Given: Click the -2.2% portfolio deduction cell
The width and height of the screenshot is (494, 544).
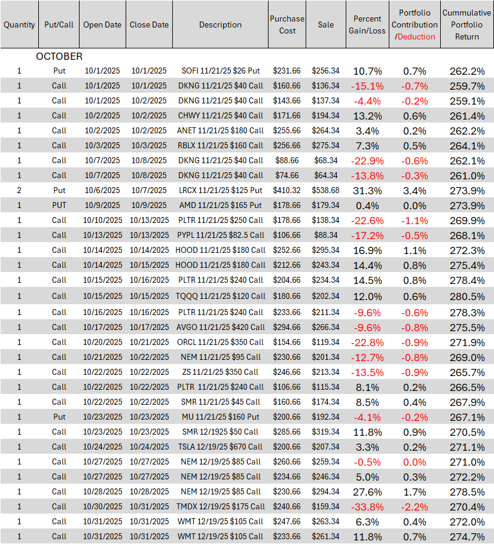Looking at the screenshot, I should (414, 507).
